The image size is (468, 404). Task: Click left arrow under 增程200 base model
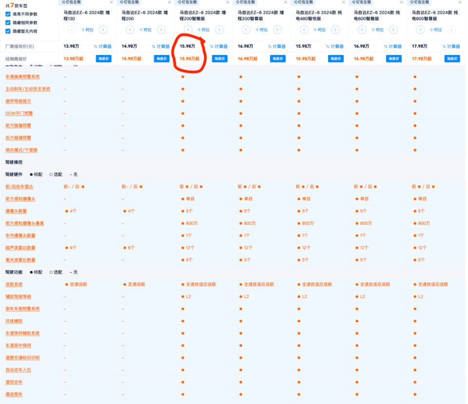point(130,30)
